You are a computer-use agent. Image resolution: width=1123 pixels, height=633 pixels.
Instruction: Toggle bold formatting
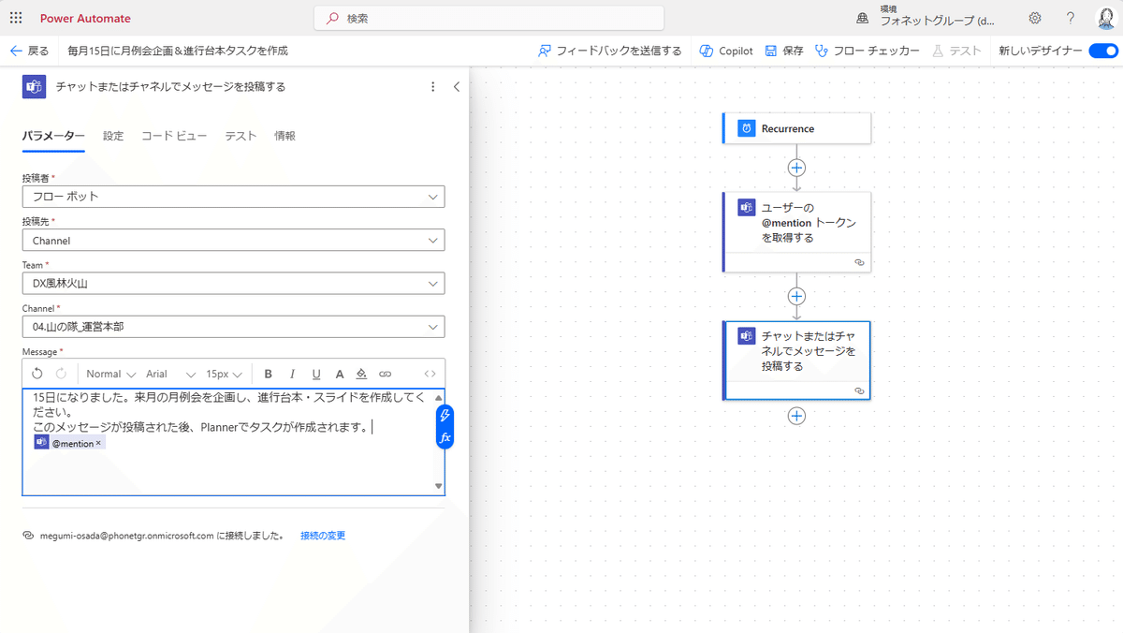269,374
